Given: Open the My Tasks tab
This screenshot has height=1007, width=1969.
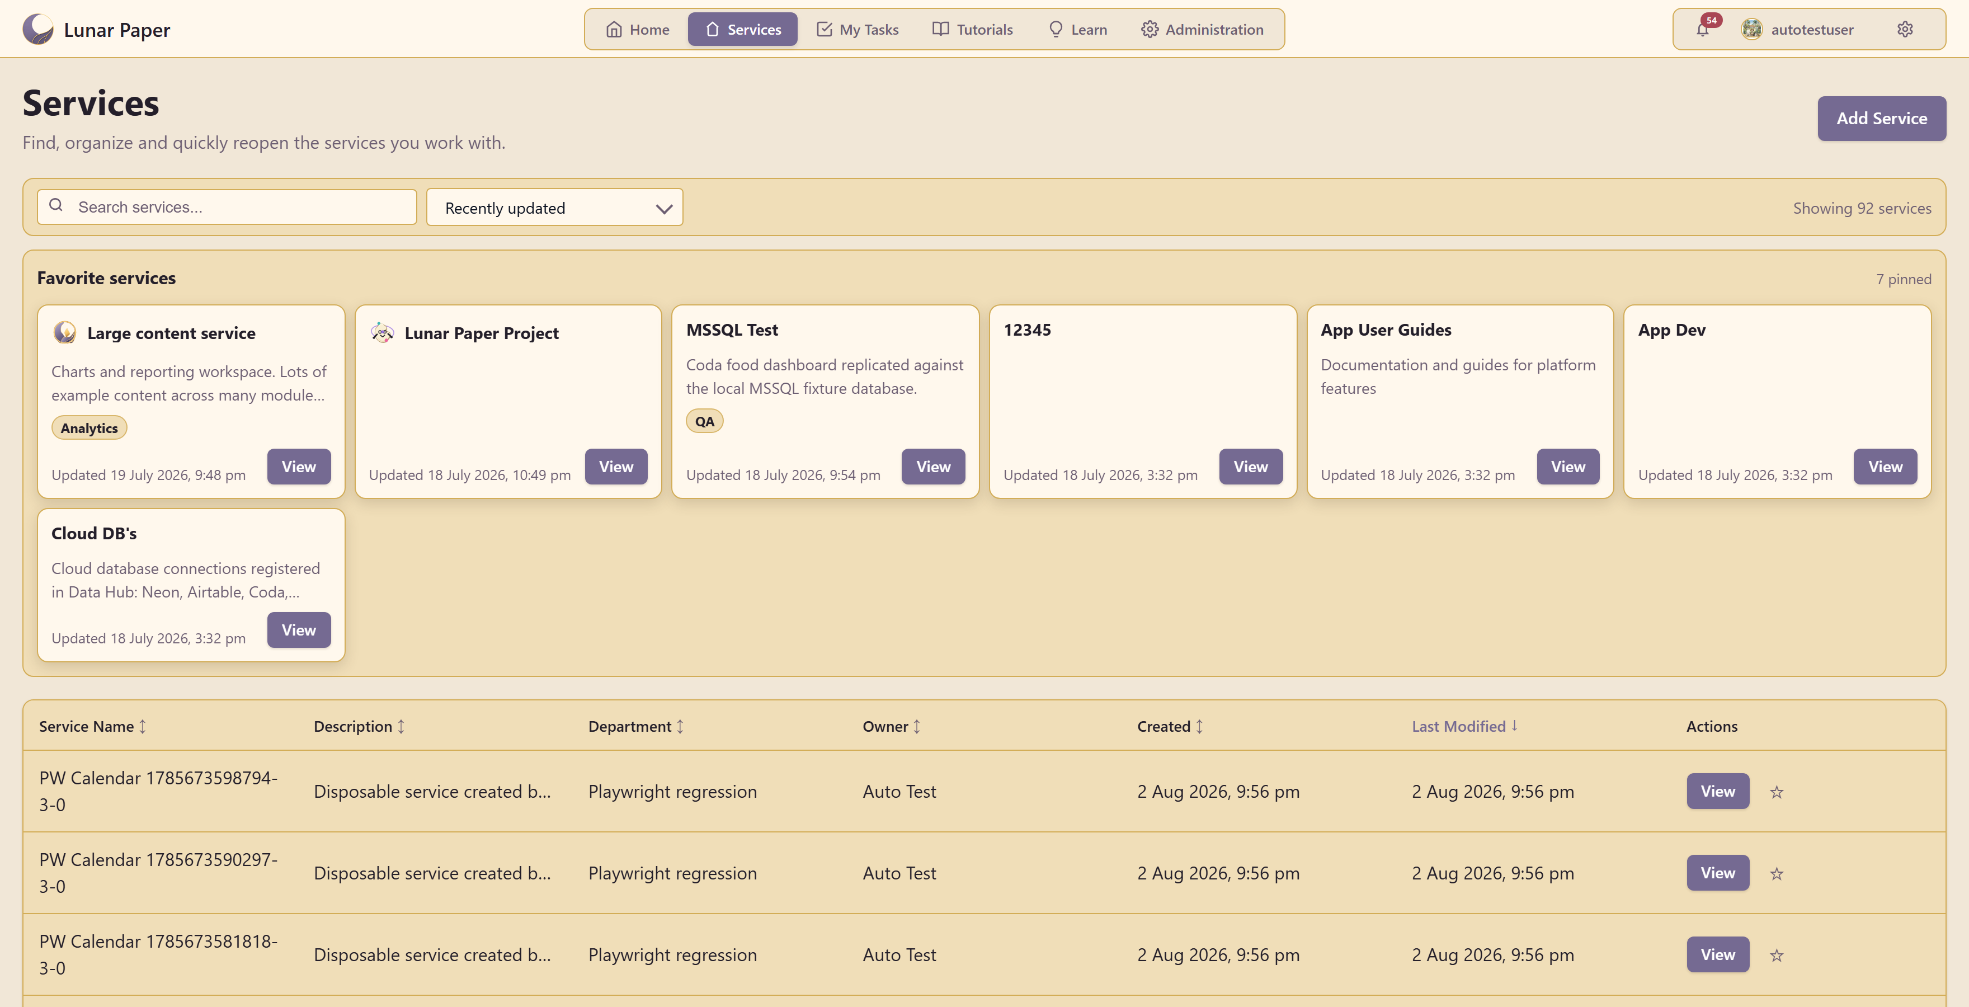Looking at the screenshot, I should tap(858, 29).
